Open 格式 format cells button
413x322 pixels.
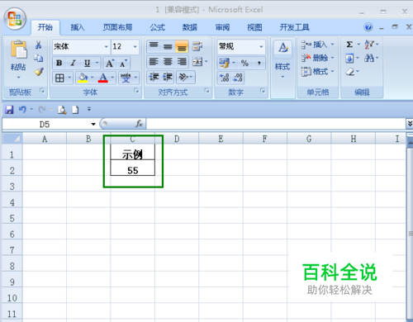click(x=317, y=72)
